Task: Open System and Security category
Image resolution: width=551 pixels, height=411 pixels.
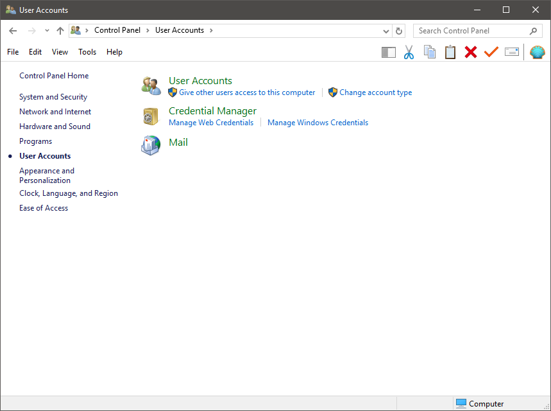Action: (x=53, y=97)
